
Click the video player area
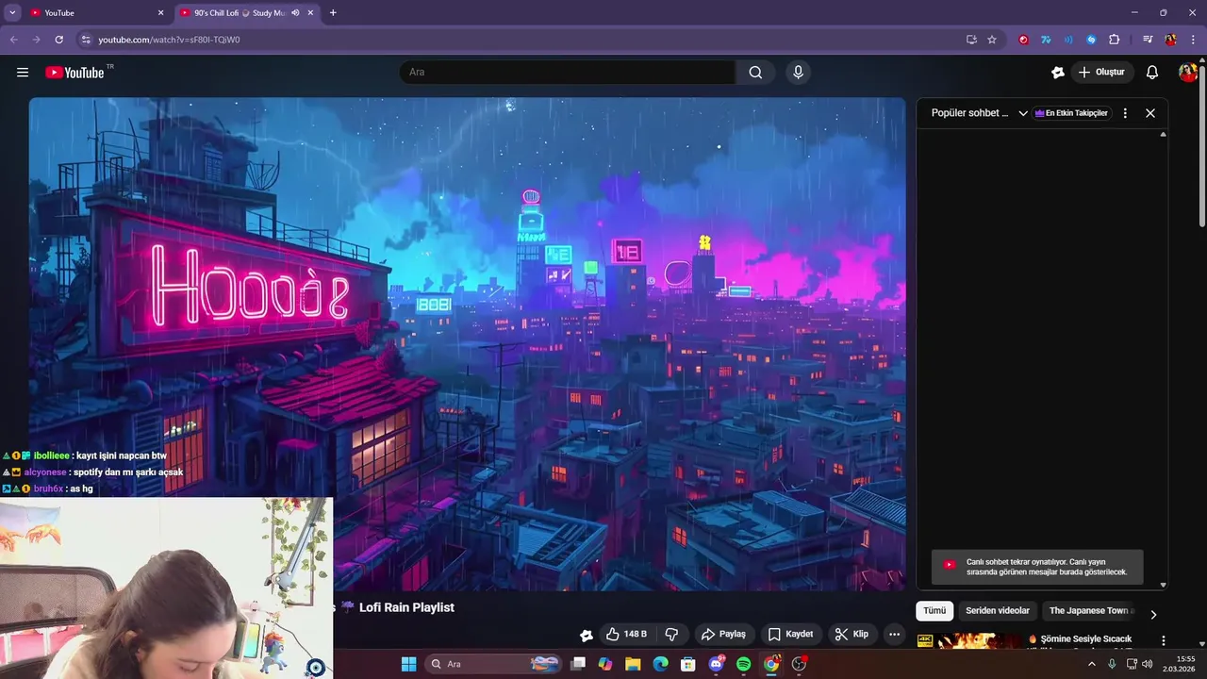[x=467, y=344]
